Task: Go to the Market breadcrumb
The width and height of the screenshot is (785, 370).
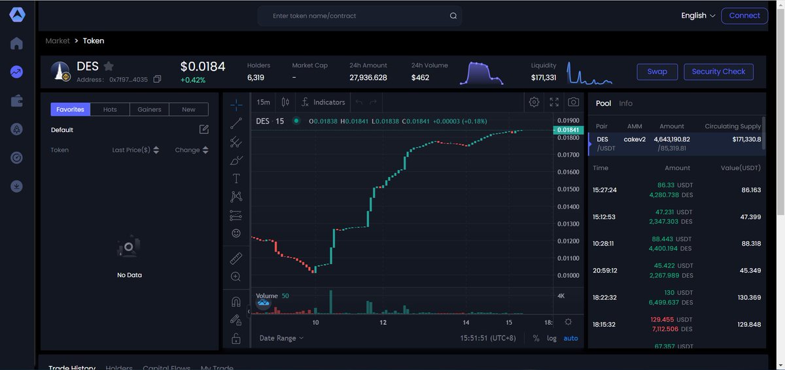Action: [x=58, y=41]
